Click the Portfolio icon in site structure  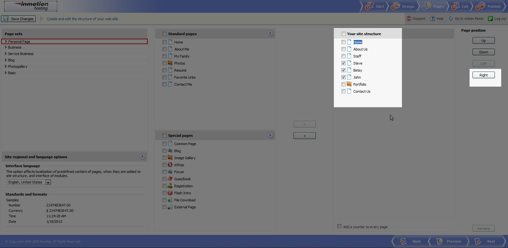(349, 84)
